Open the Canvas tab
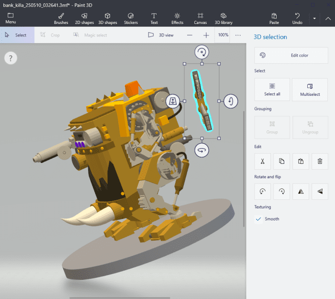The width and height of the screenshot is (335, 299). (x=200, y=19)
